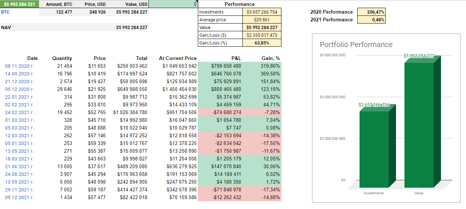Select the red P&L cell -$74 680 274

click(x=226, y=112)
